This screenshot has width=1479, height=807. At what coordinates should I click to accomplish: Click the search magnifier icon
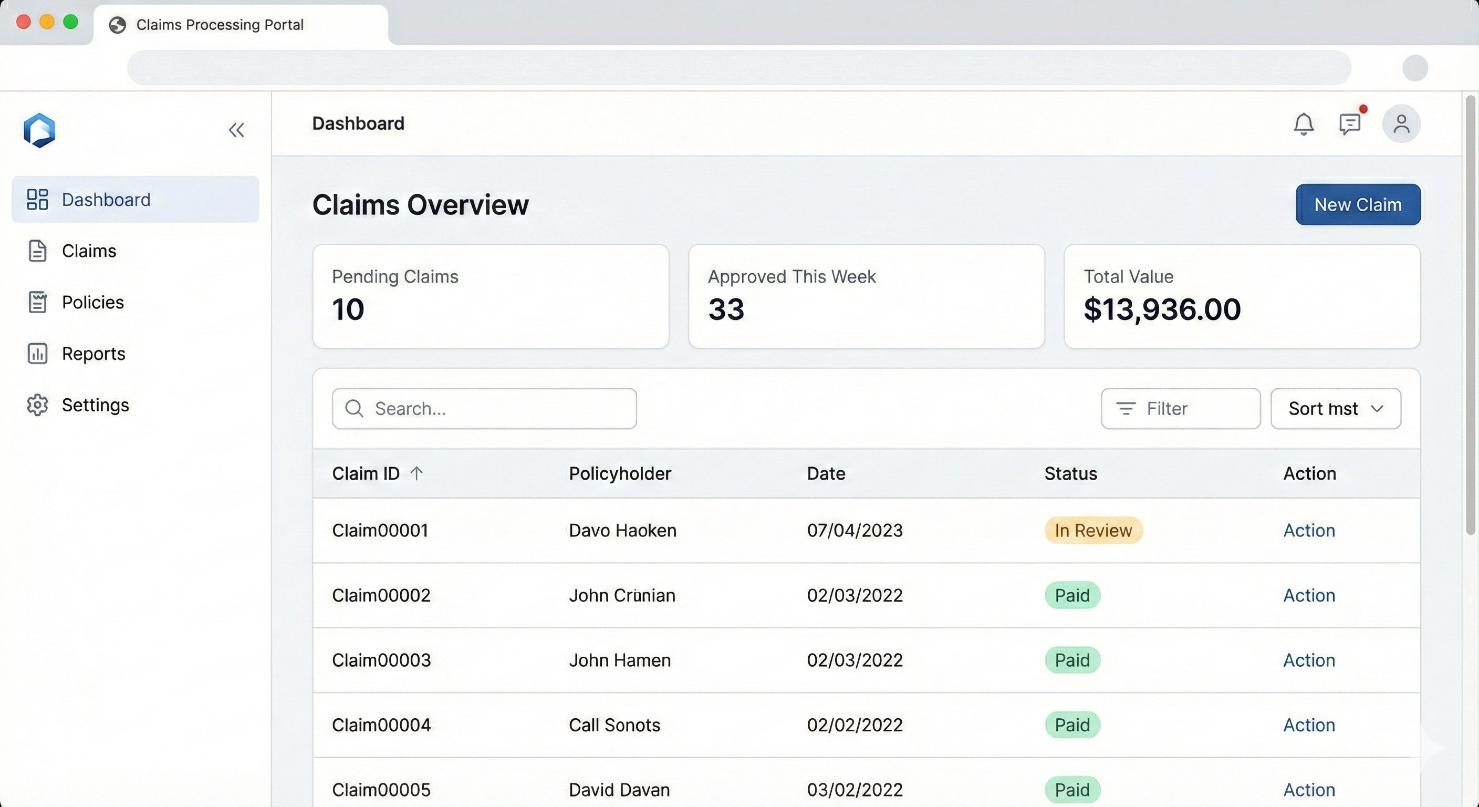(x=354, y=408)
